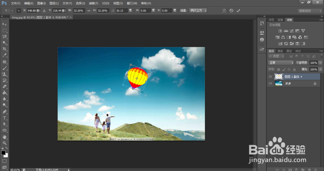Viewport: 324px width, 171px height.
Task: Open the 图像(I) menu
Action: coord(41,3)
